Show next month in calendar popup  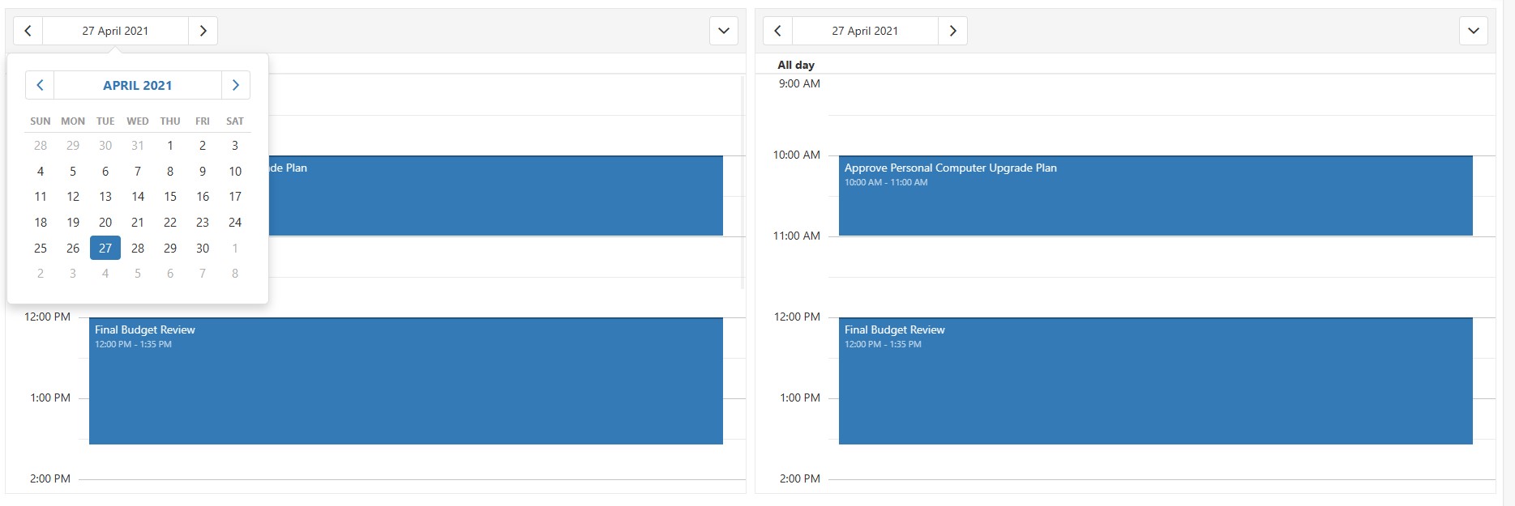pos(235,85)
